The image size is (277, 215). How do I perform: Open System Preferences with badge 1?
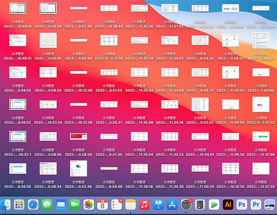pyautogui.click(x=186, y=205)
